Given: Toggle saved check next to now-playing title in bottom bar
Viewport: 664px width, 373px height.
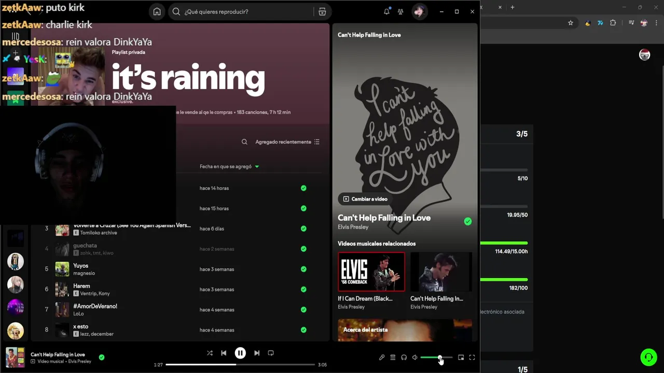Looking at the screenshot, I should (x=102, y=357).
